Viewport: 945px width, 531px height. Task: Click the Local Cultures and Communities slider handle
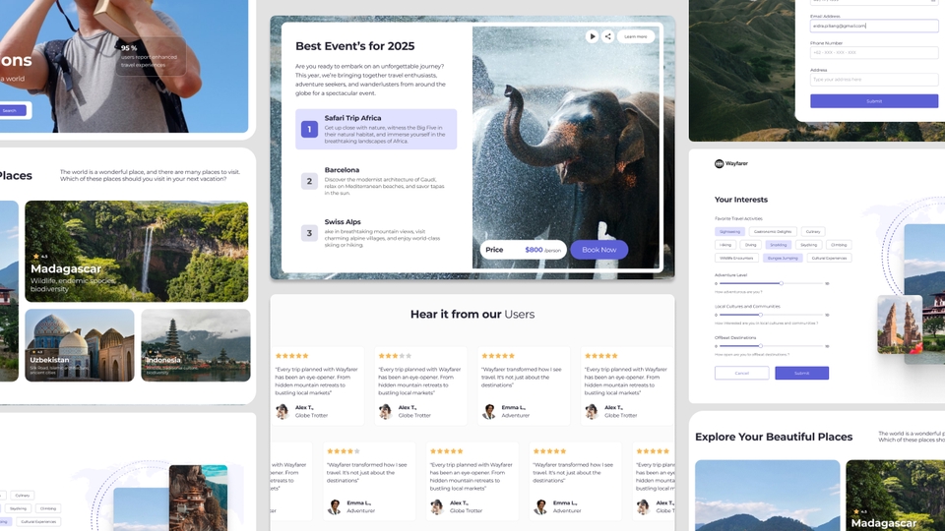coord(761,315)
